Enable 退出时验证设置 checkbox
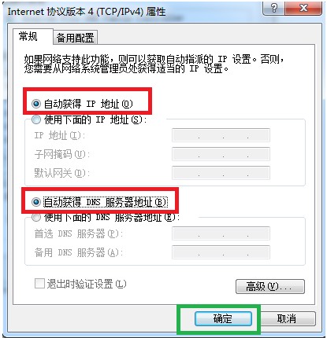The height and width of the screenshot is (338, 327). tap(39, 283)
